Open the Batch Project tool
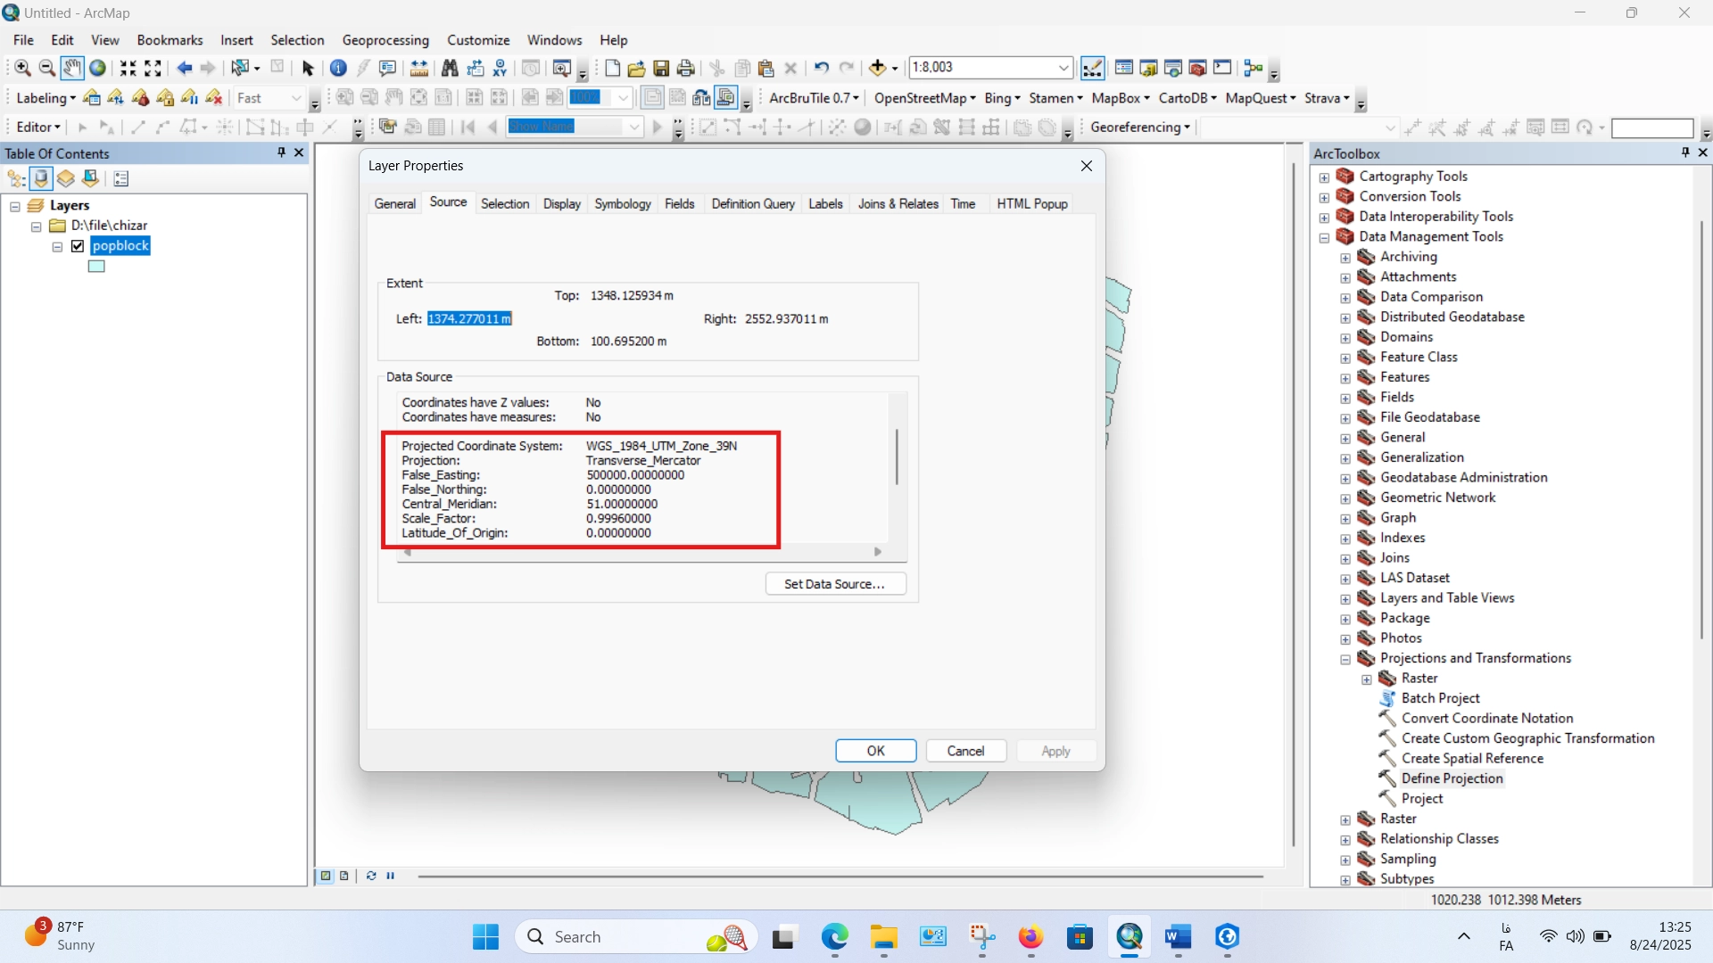Screen dimensions: 1713x963 (x=1440, y=698)
